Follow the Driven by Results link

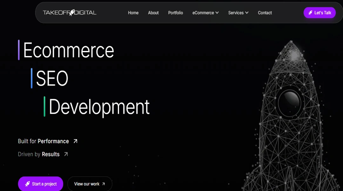(43, 154)
